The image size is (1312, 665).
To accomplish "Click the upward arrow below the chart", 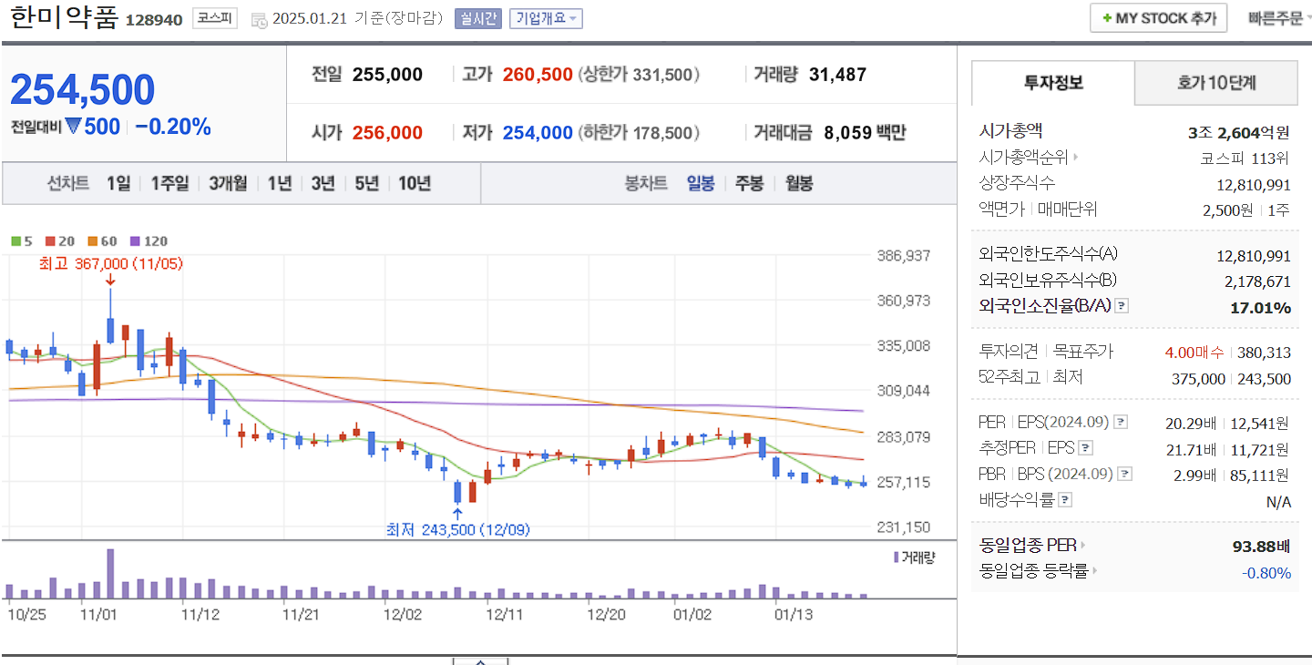I will [x=480, y=662].
